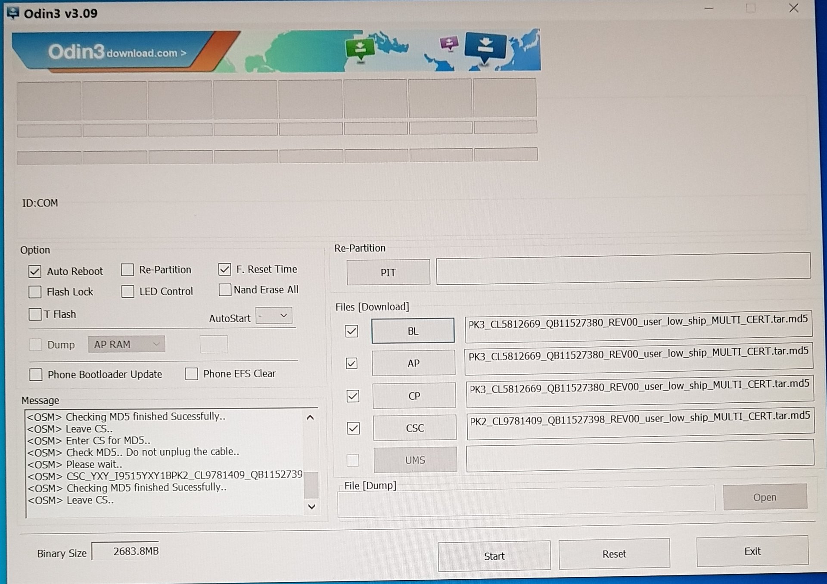Select log line 'CSC_YXY_I9515YXY1BPK2_CL9781409'

click(165, 476)
